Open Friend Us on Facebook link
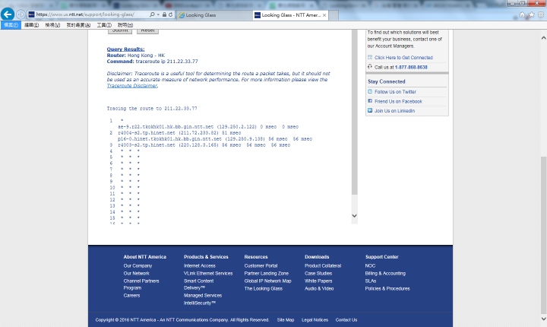The image size is (547, 327). point(398,101)
